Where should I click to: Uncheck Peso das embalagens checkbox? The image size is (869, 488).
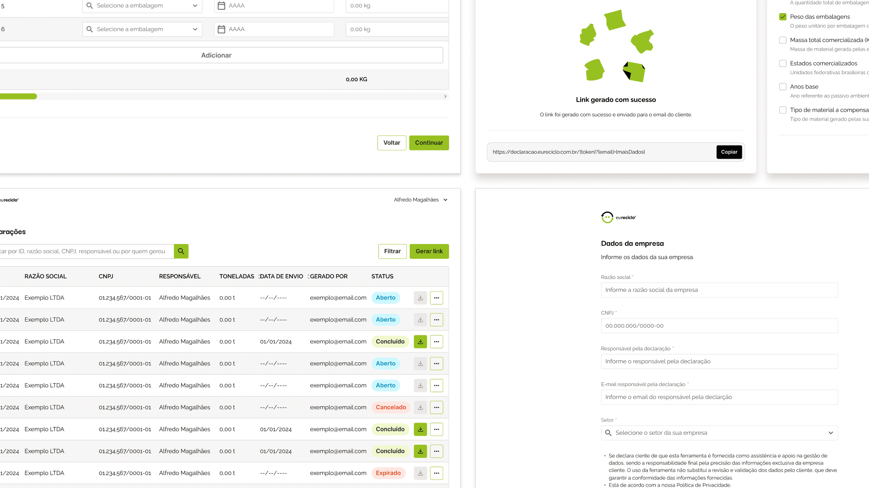[783, 17]
